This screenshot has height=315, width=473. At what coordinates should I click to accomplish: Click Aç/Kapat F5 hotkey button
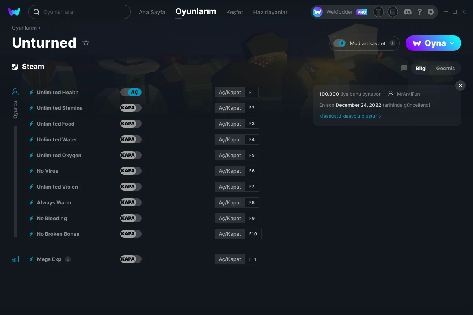click(x=236, y=155)
